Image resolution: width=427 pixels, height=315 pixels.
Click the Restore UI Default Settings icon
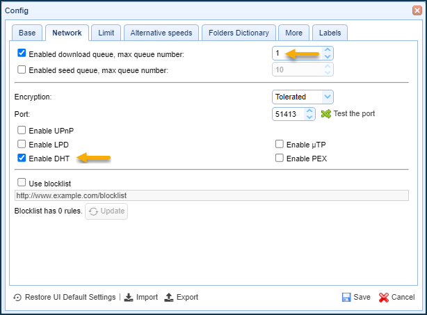[17, 298]
